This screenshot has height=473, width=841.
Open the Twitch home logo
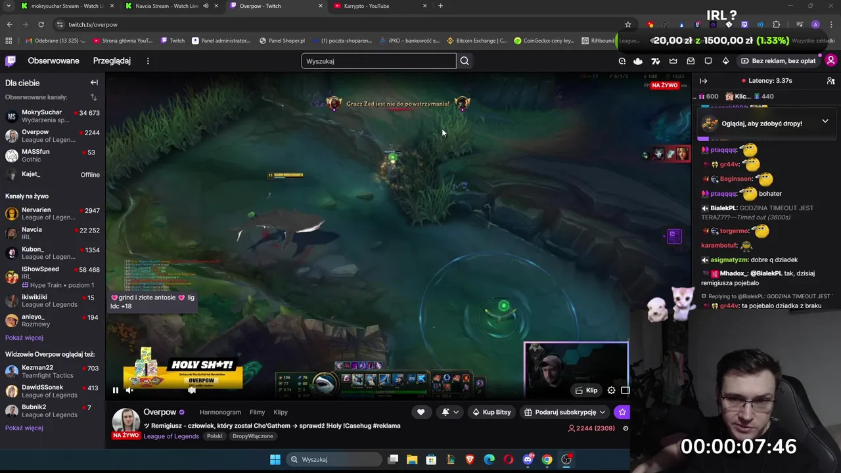(11, 61)
